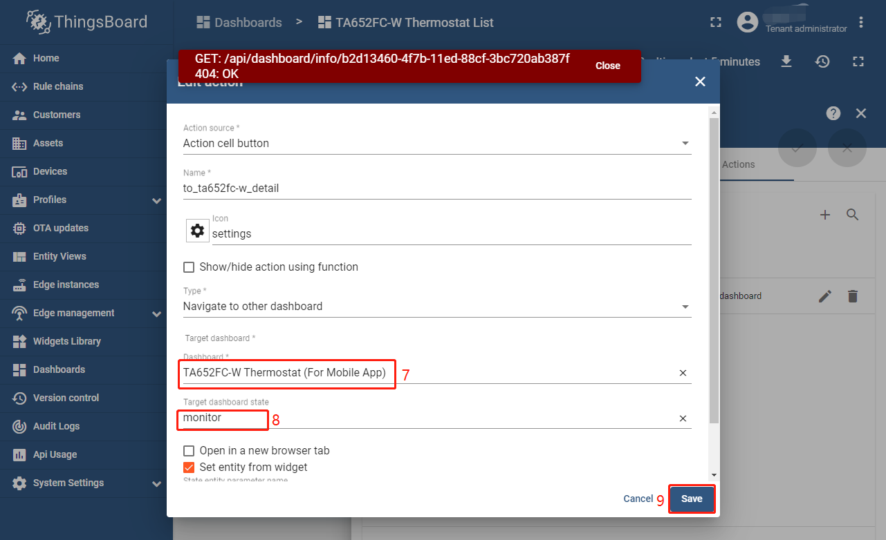Delete the action with trash icon
The image size is (886, 540).
(853, 296)
